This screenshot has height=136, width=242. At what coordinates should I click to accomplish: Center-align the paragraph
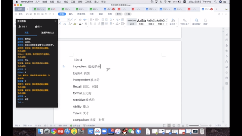(95, 23)
